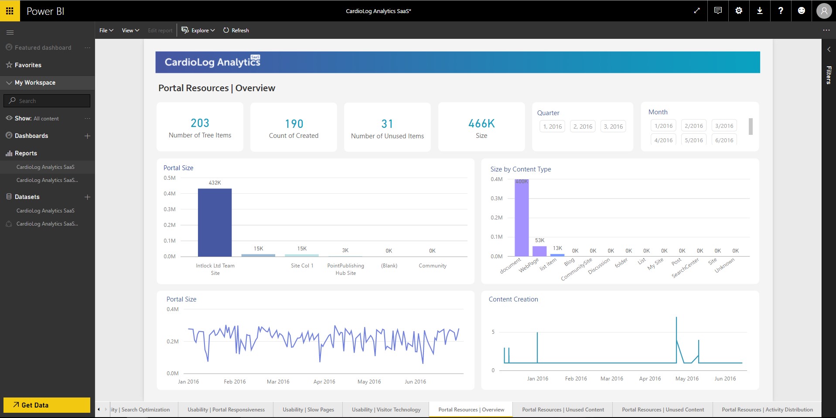This screenshot has height=418, width=836.
Task: Select Portal Resources | Overview tab
Action: pos(471,410)
